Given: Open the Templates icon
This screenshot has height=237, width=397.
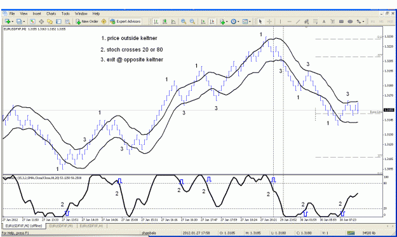Looking at the screenshot, I should [x=245, y=22].
